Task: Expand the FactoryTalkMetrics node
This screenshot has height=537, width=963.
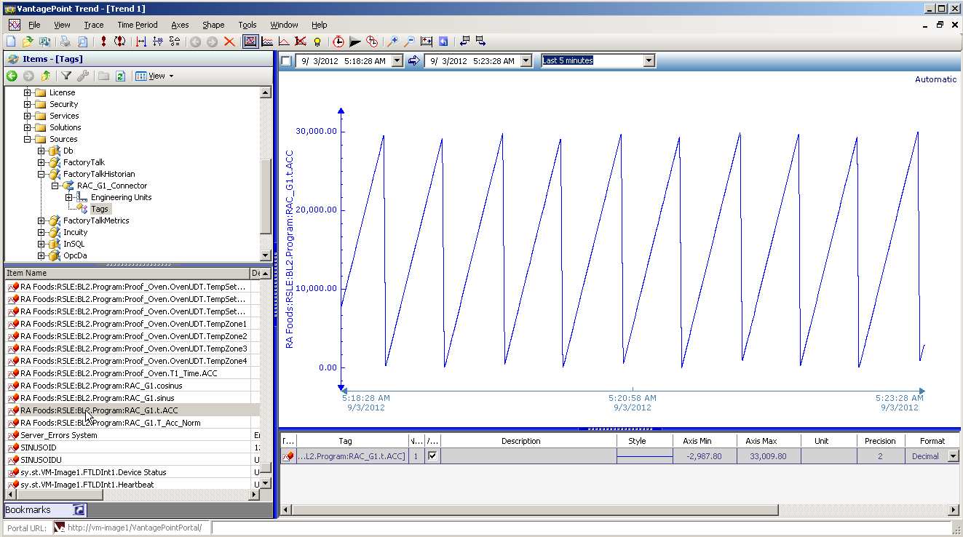Action: click(41, 220)
